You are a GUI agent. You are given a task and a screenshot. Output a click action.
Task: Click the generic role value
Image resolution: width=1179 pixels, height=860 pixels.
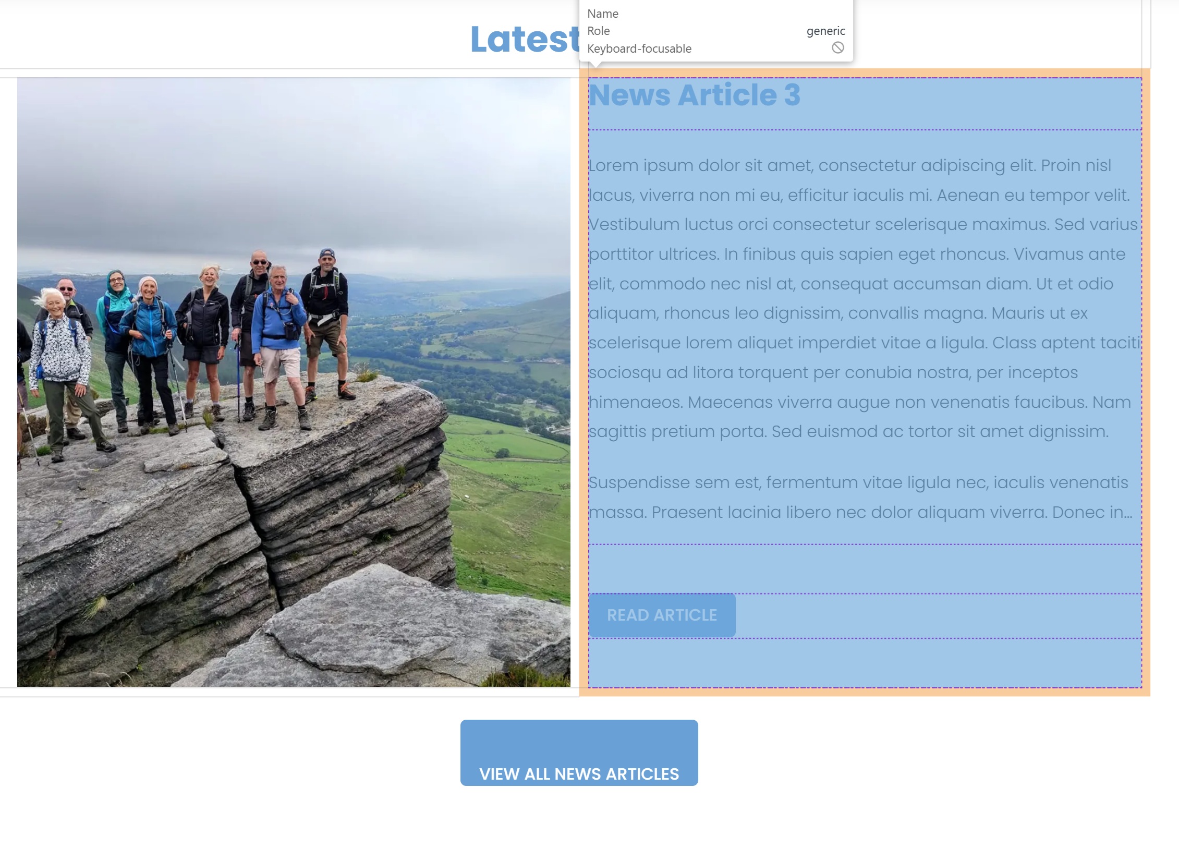pyautogui.click(x=825, y=31)
